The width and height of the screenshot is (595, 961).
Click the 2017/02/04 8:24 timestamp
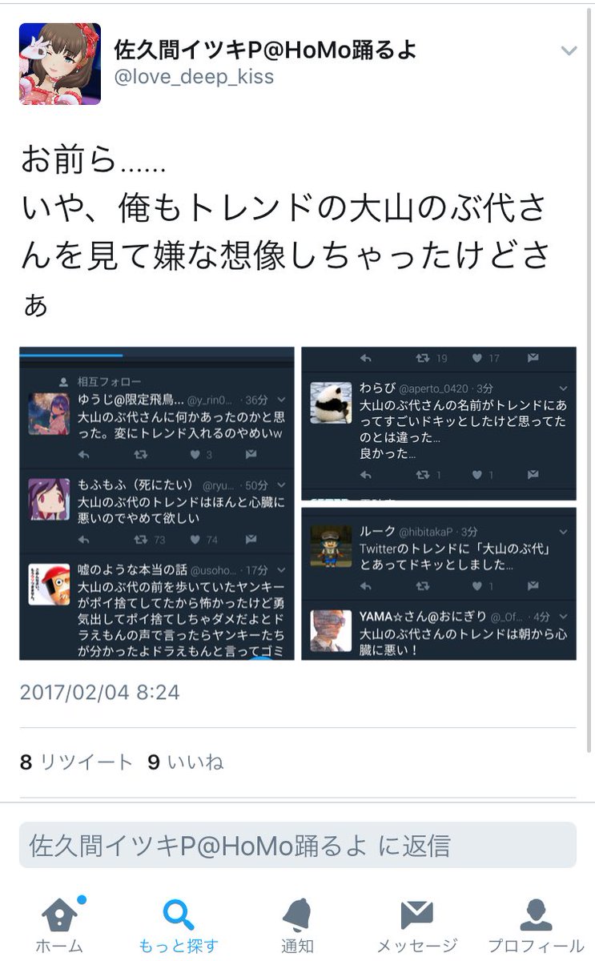99,692
